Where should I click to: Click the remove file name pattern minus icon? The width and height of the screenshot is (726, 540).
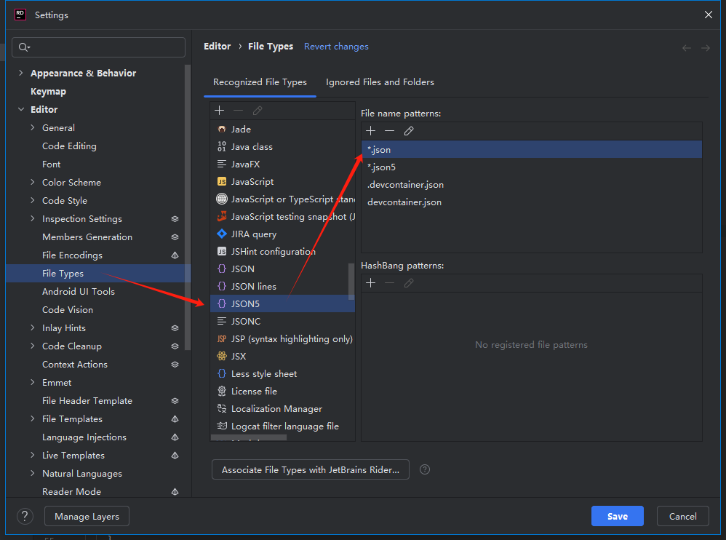tap(389, 131)
